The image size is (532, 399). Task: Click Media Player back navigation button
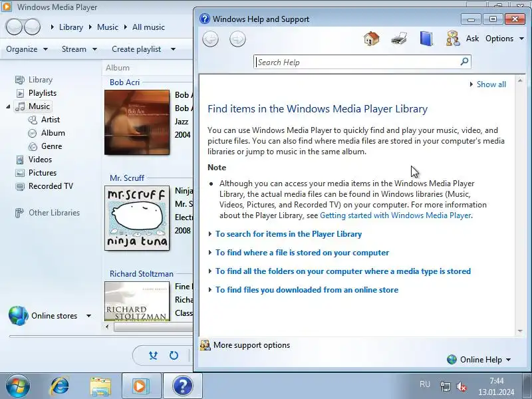point(14,27)
